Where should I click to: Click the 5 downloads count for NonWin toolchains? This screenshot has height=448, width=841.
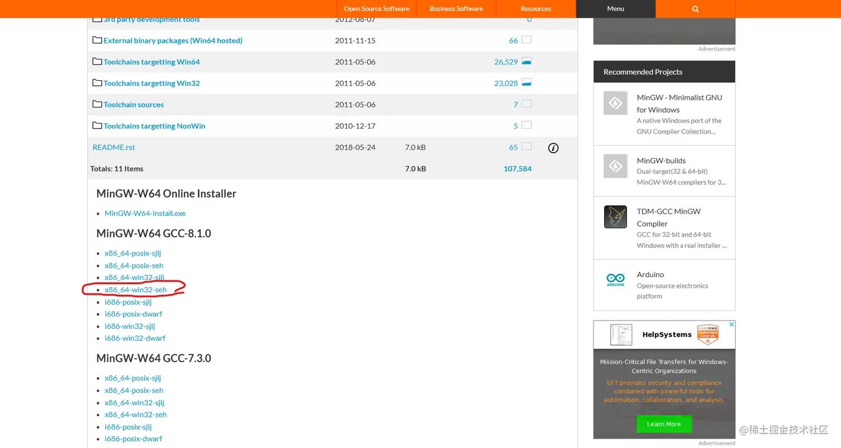(516, 126)
